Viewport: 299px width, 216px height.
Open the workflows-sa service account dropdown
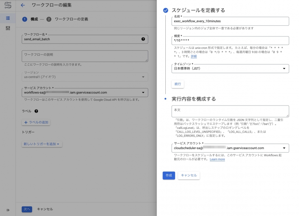(x=85, y=92)
